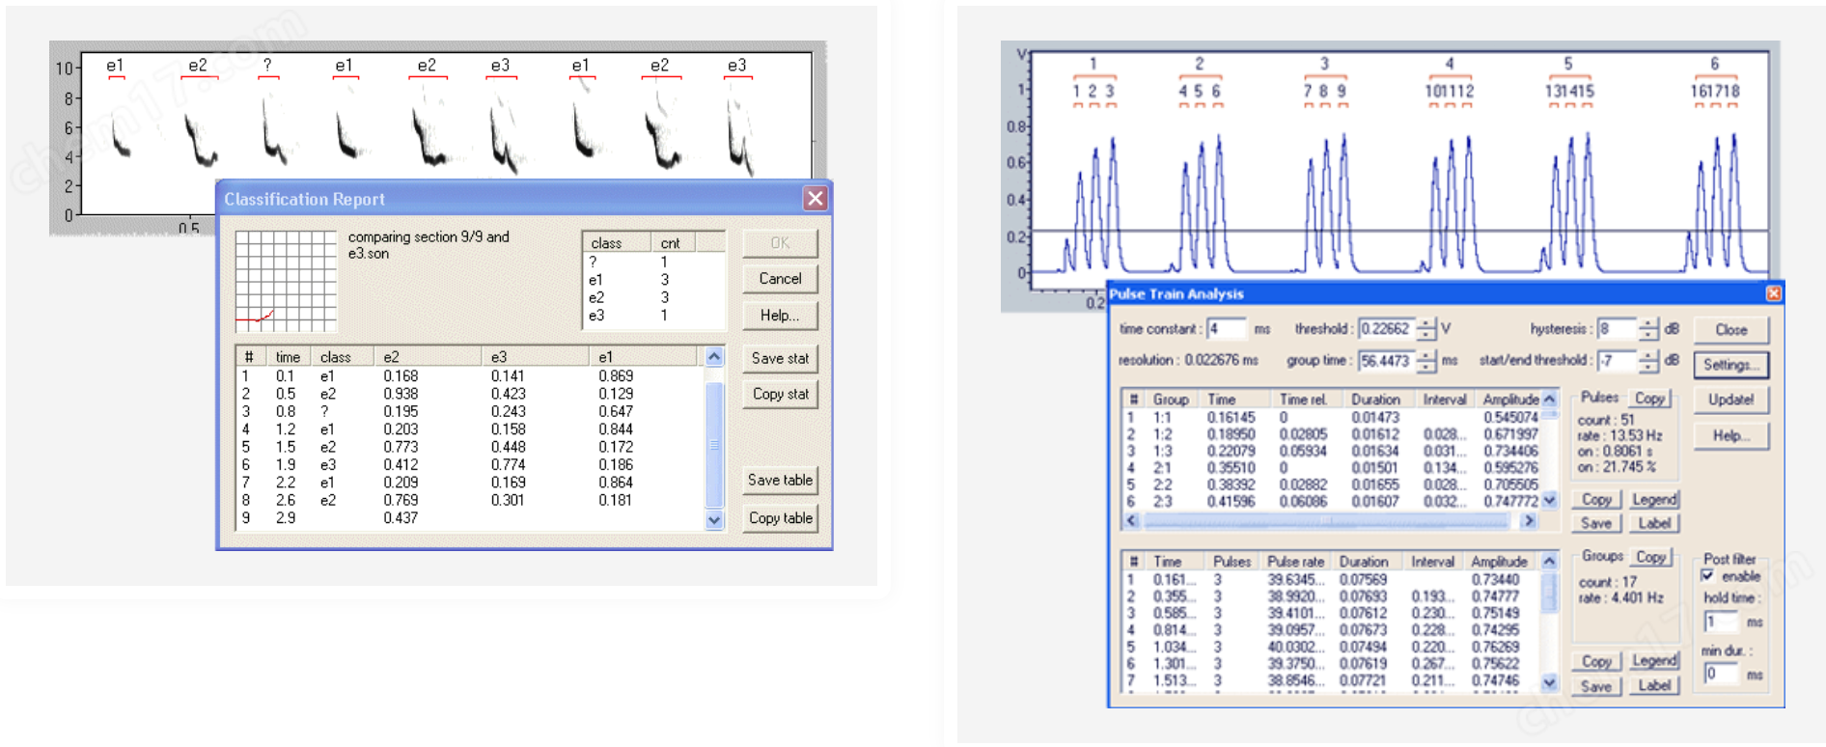The height and width of the screenshot is (747, 1826).
Task: Adjust the group time spinner
Action: (1426, 361)
